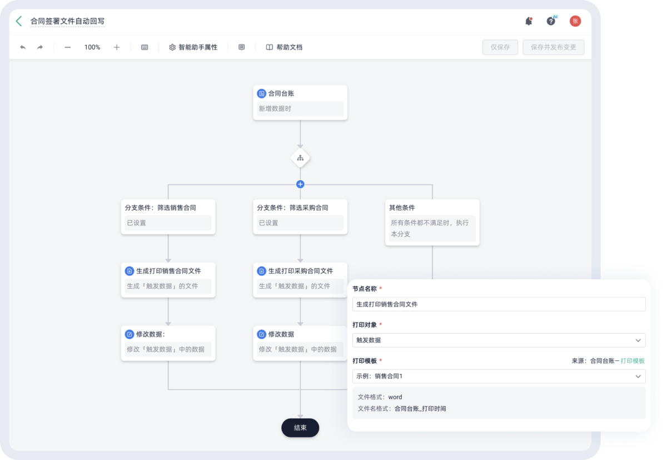This screenshot has height=460, width=667.
Task: Add a branch with the blue plus
Action: point(300,184)
